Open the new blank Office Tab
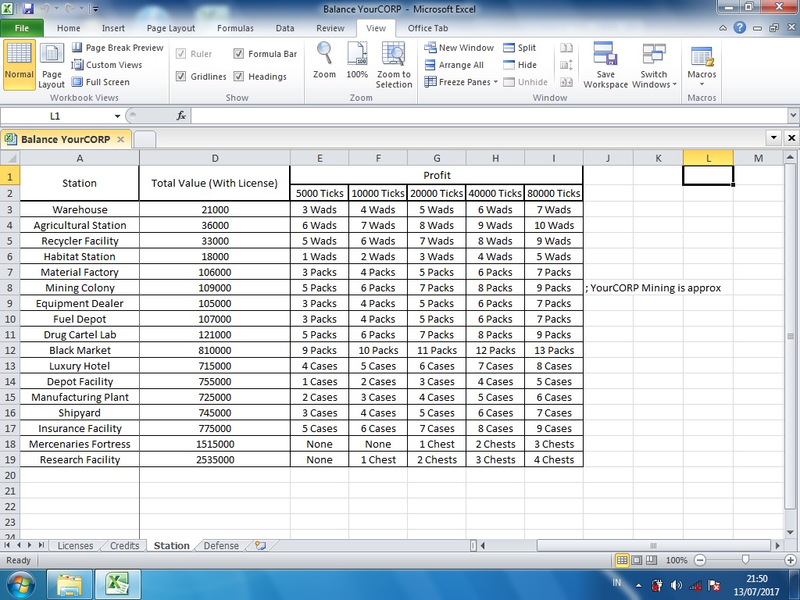The height and width of the screenshot is (600, 800). (145, 139)
